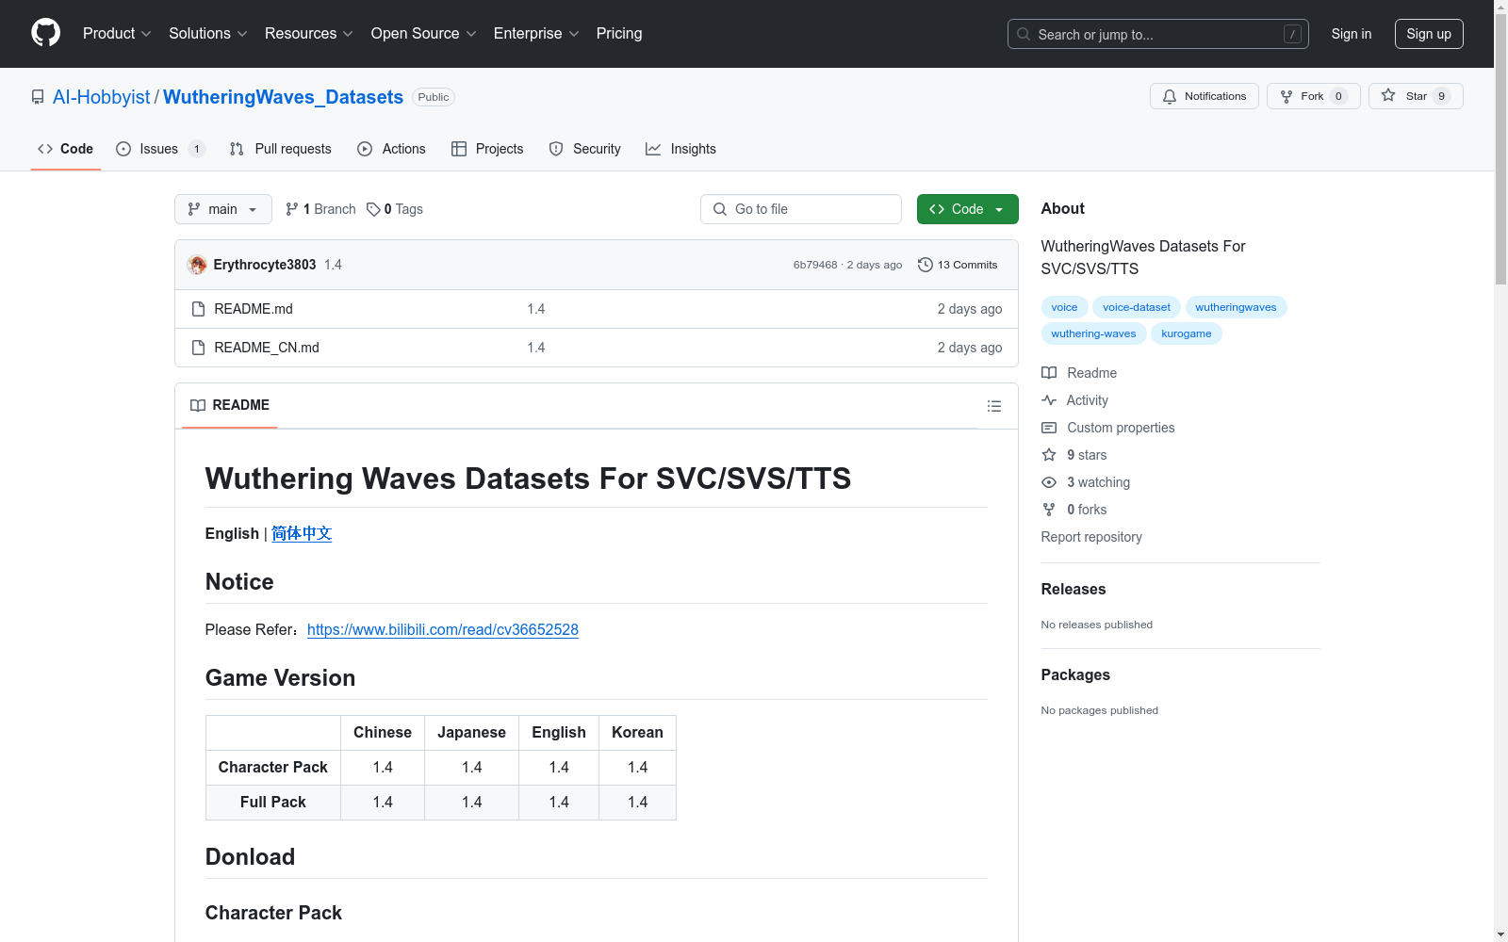Click the branch icon beside 1 Branch

click(292, 209)
